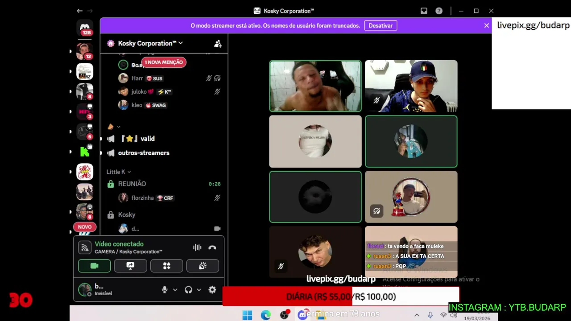The height and width of the screenshot is (321, 571).
Task: Open microphone input options arrow
Action: [175, 290]
